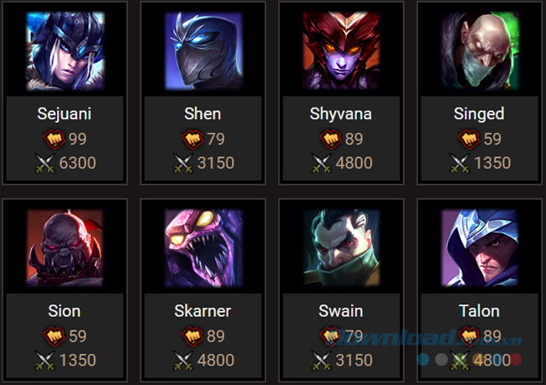Choose the Swain champion portrait

tap(341, 248)
